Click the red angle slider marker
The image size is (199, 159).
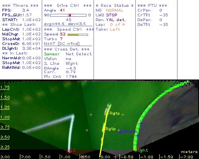coord(70,15)
